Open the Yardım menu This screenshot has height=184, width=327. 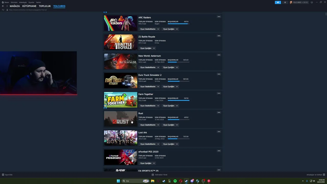tap(38, 2)
